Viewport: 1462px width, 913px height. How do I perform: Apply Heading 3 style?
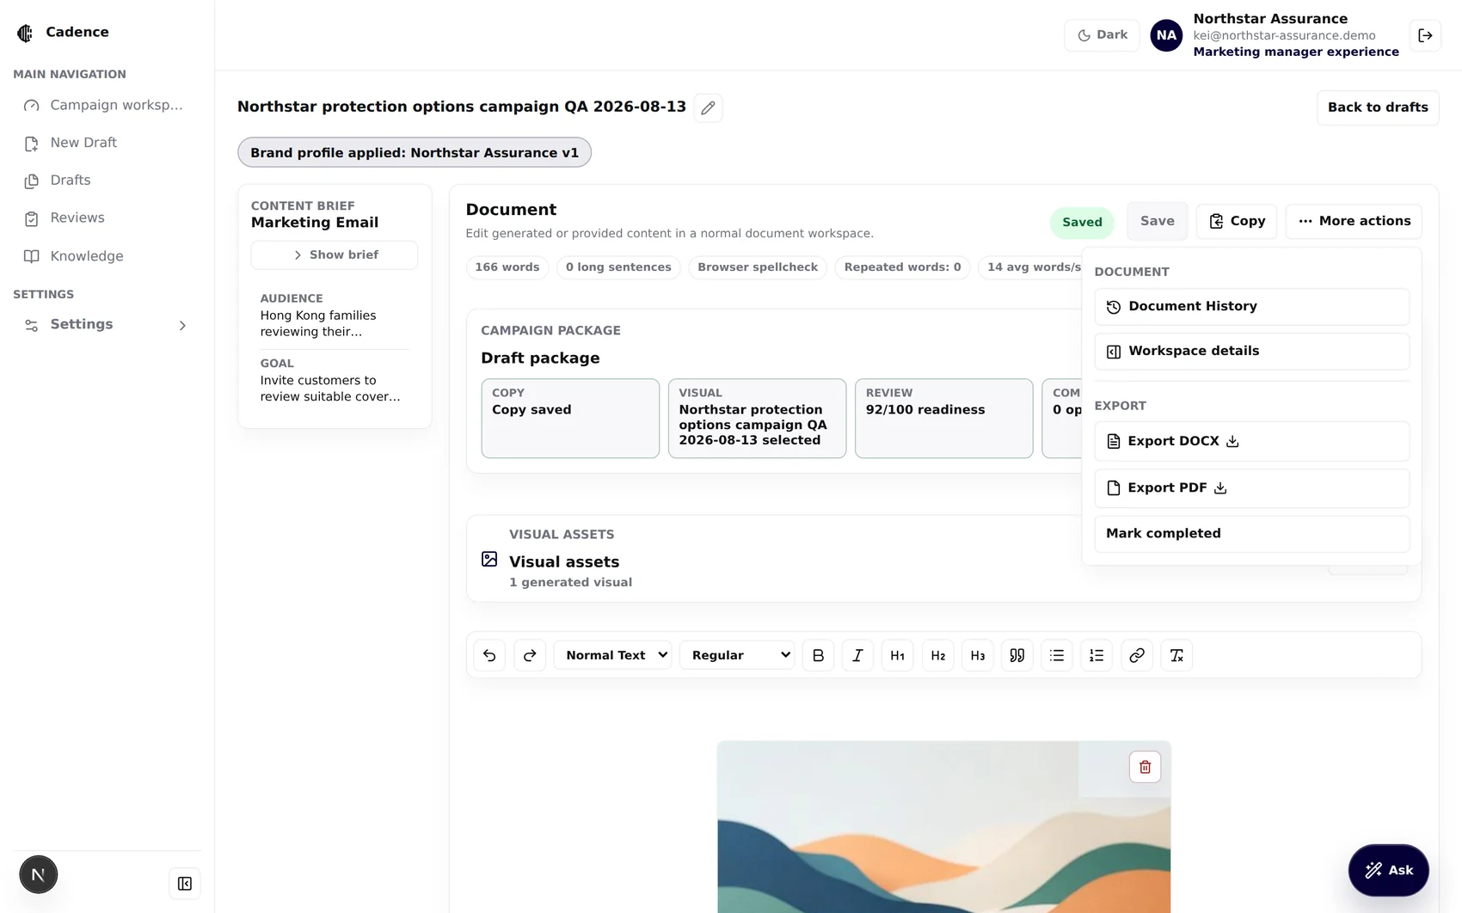pyautogui.click(x=977, y=655)
